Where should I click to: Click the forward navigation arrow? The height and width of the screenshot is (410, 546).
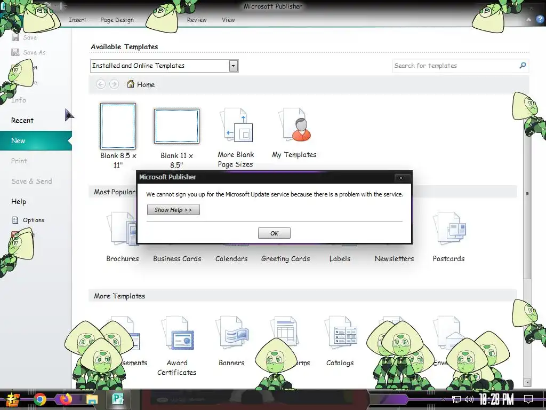pyautogui.click(x=114, y=84)
